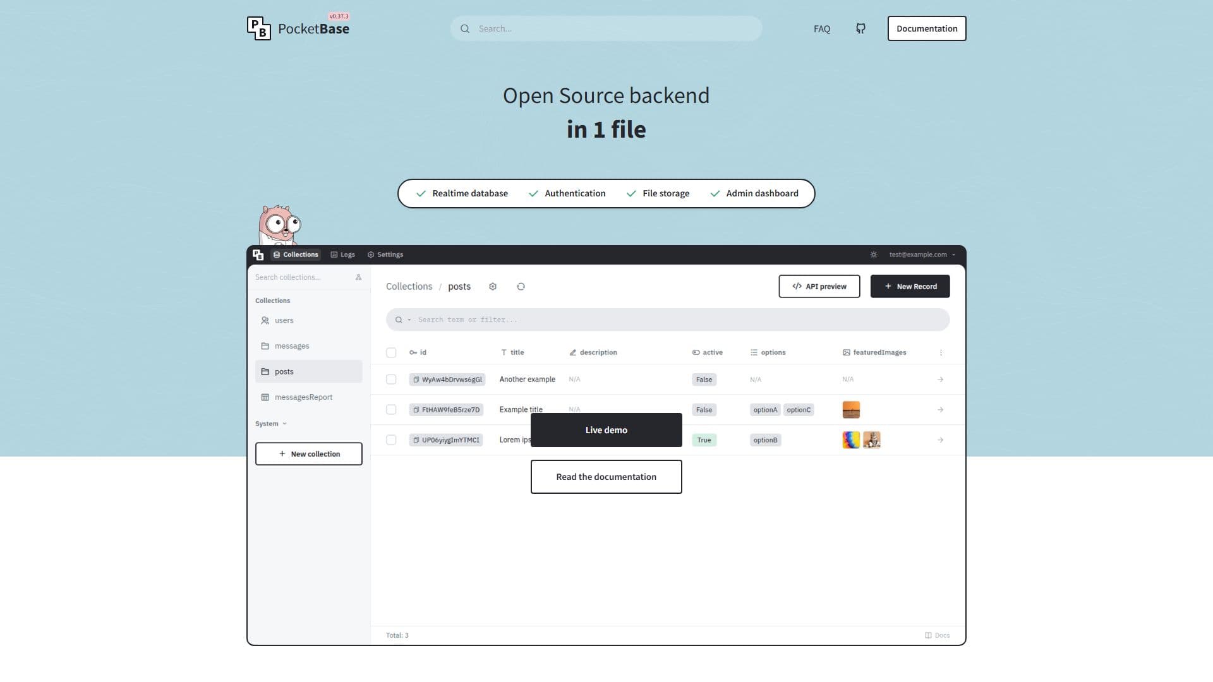Toggle the sun theme icon in dashboard

click(874, 254)
